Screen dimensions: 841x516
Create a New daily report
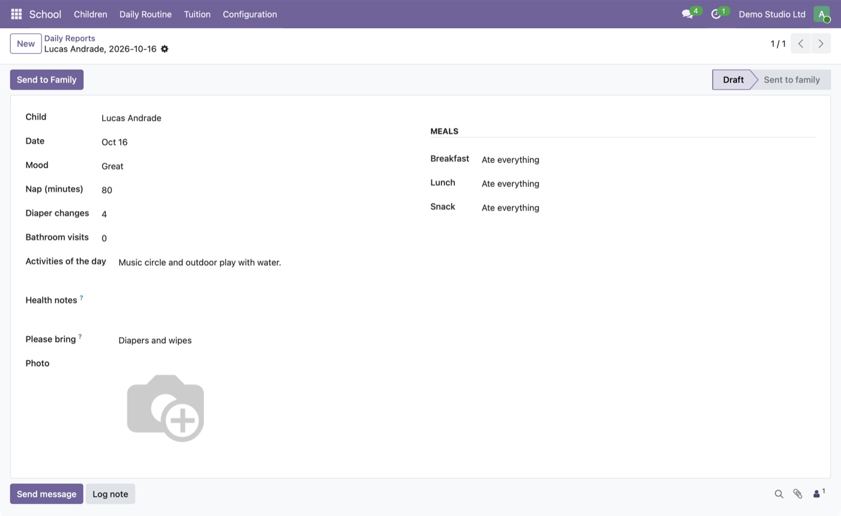(26, 44)
